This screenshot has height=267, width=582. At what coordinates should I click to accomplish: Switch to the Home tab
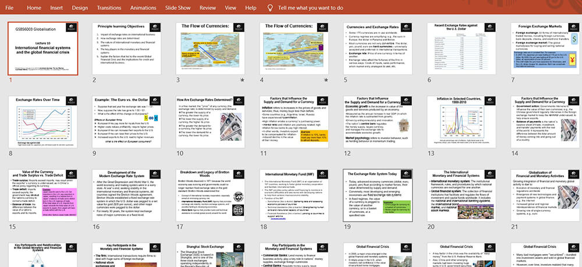34,8
